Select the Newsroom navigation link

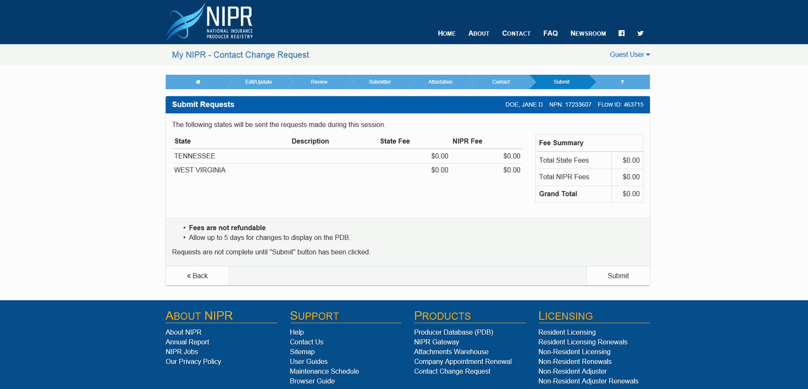click(x=588, y=34)
